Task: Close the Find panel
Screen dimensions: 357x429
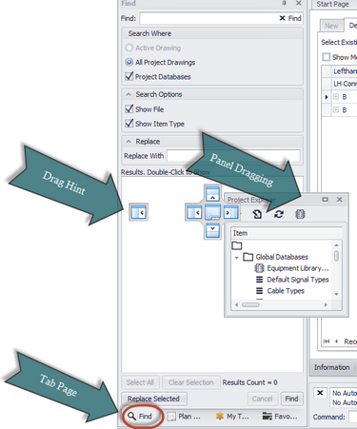Action: (x=299, y=3)
